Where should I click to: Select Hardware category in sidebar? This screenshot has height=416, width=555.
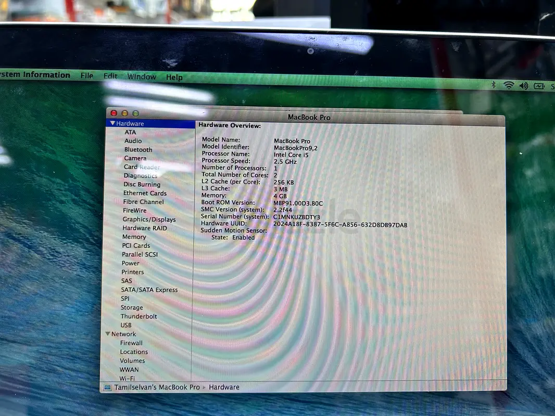point(150,123)
